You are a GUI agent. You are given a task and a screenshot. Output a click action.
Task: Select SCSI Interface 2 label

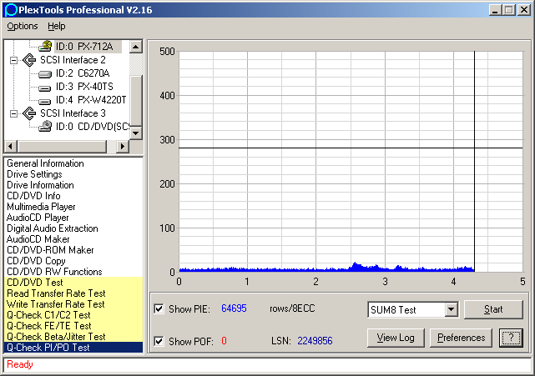73,60
